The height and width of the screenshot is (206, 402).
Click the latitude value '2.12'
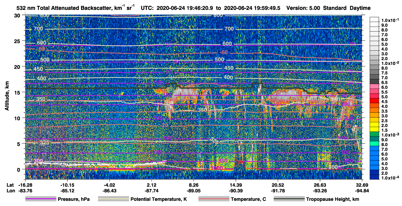[x=152, y=185]
